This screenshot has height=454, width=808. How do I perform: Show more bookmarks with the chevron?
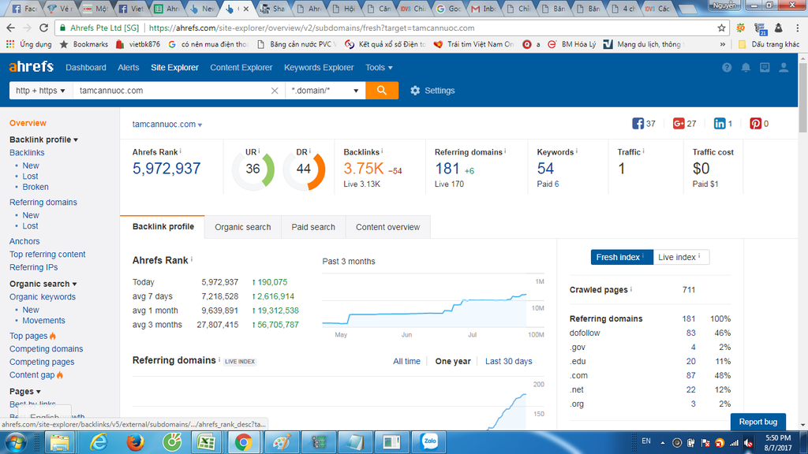[x=723, y=44]
